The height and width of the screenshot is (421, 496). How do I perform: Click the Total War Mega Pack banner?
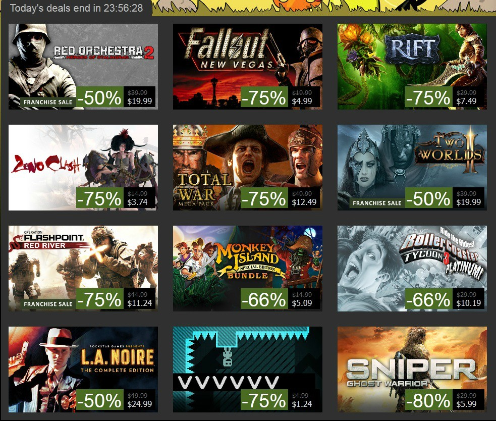tap(248, 168)
